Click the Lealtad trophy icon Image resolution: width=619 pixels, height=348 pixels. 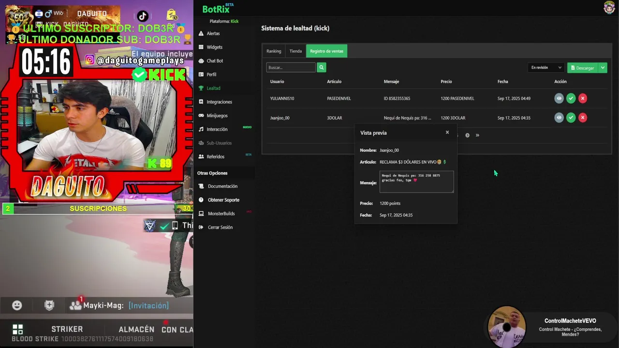tap(201, 88)
